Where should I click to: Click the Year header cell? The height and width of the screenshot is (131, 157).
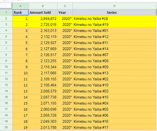[x=65, y=13]
